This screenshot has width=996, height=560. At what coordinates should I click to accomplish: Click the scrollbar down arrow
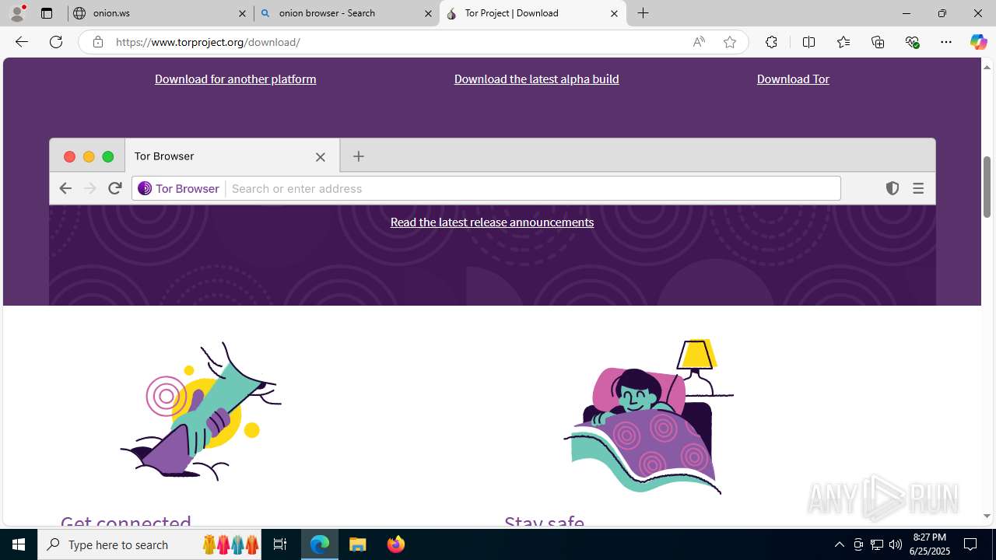987,516
